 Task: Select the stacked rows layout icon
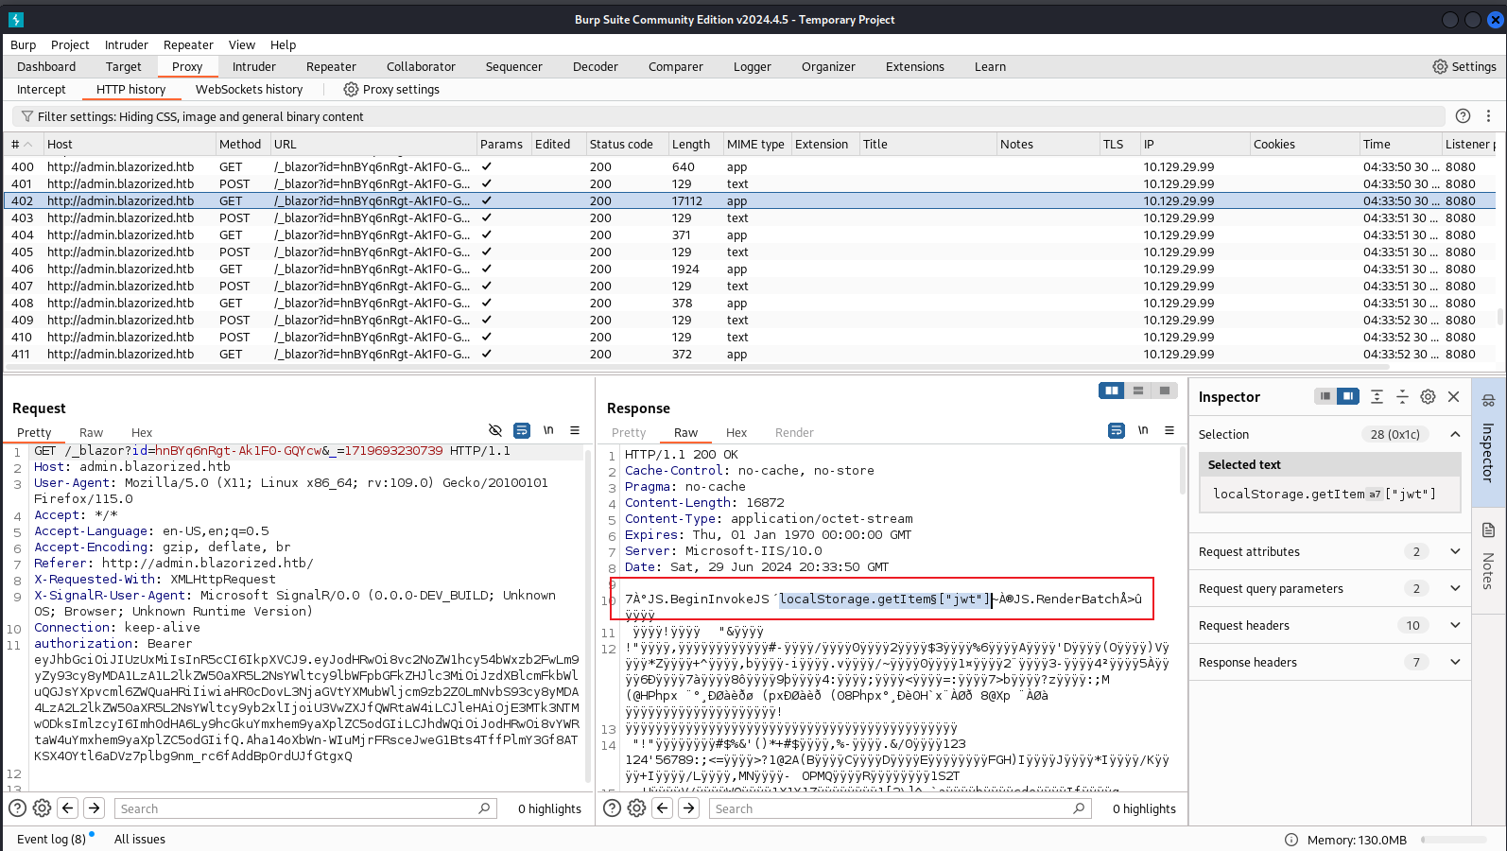coord(1138,391)
